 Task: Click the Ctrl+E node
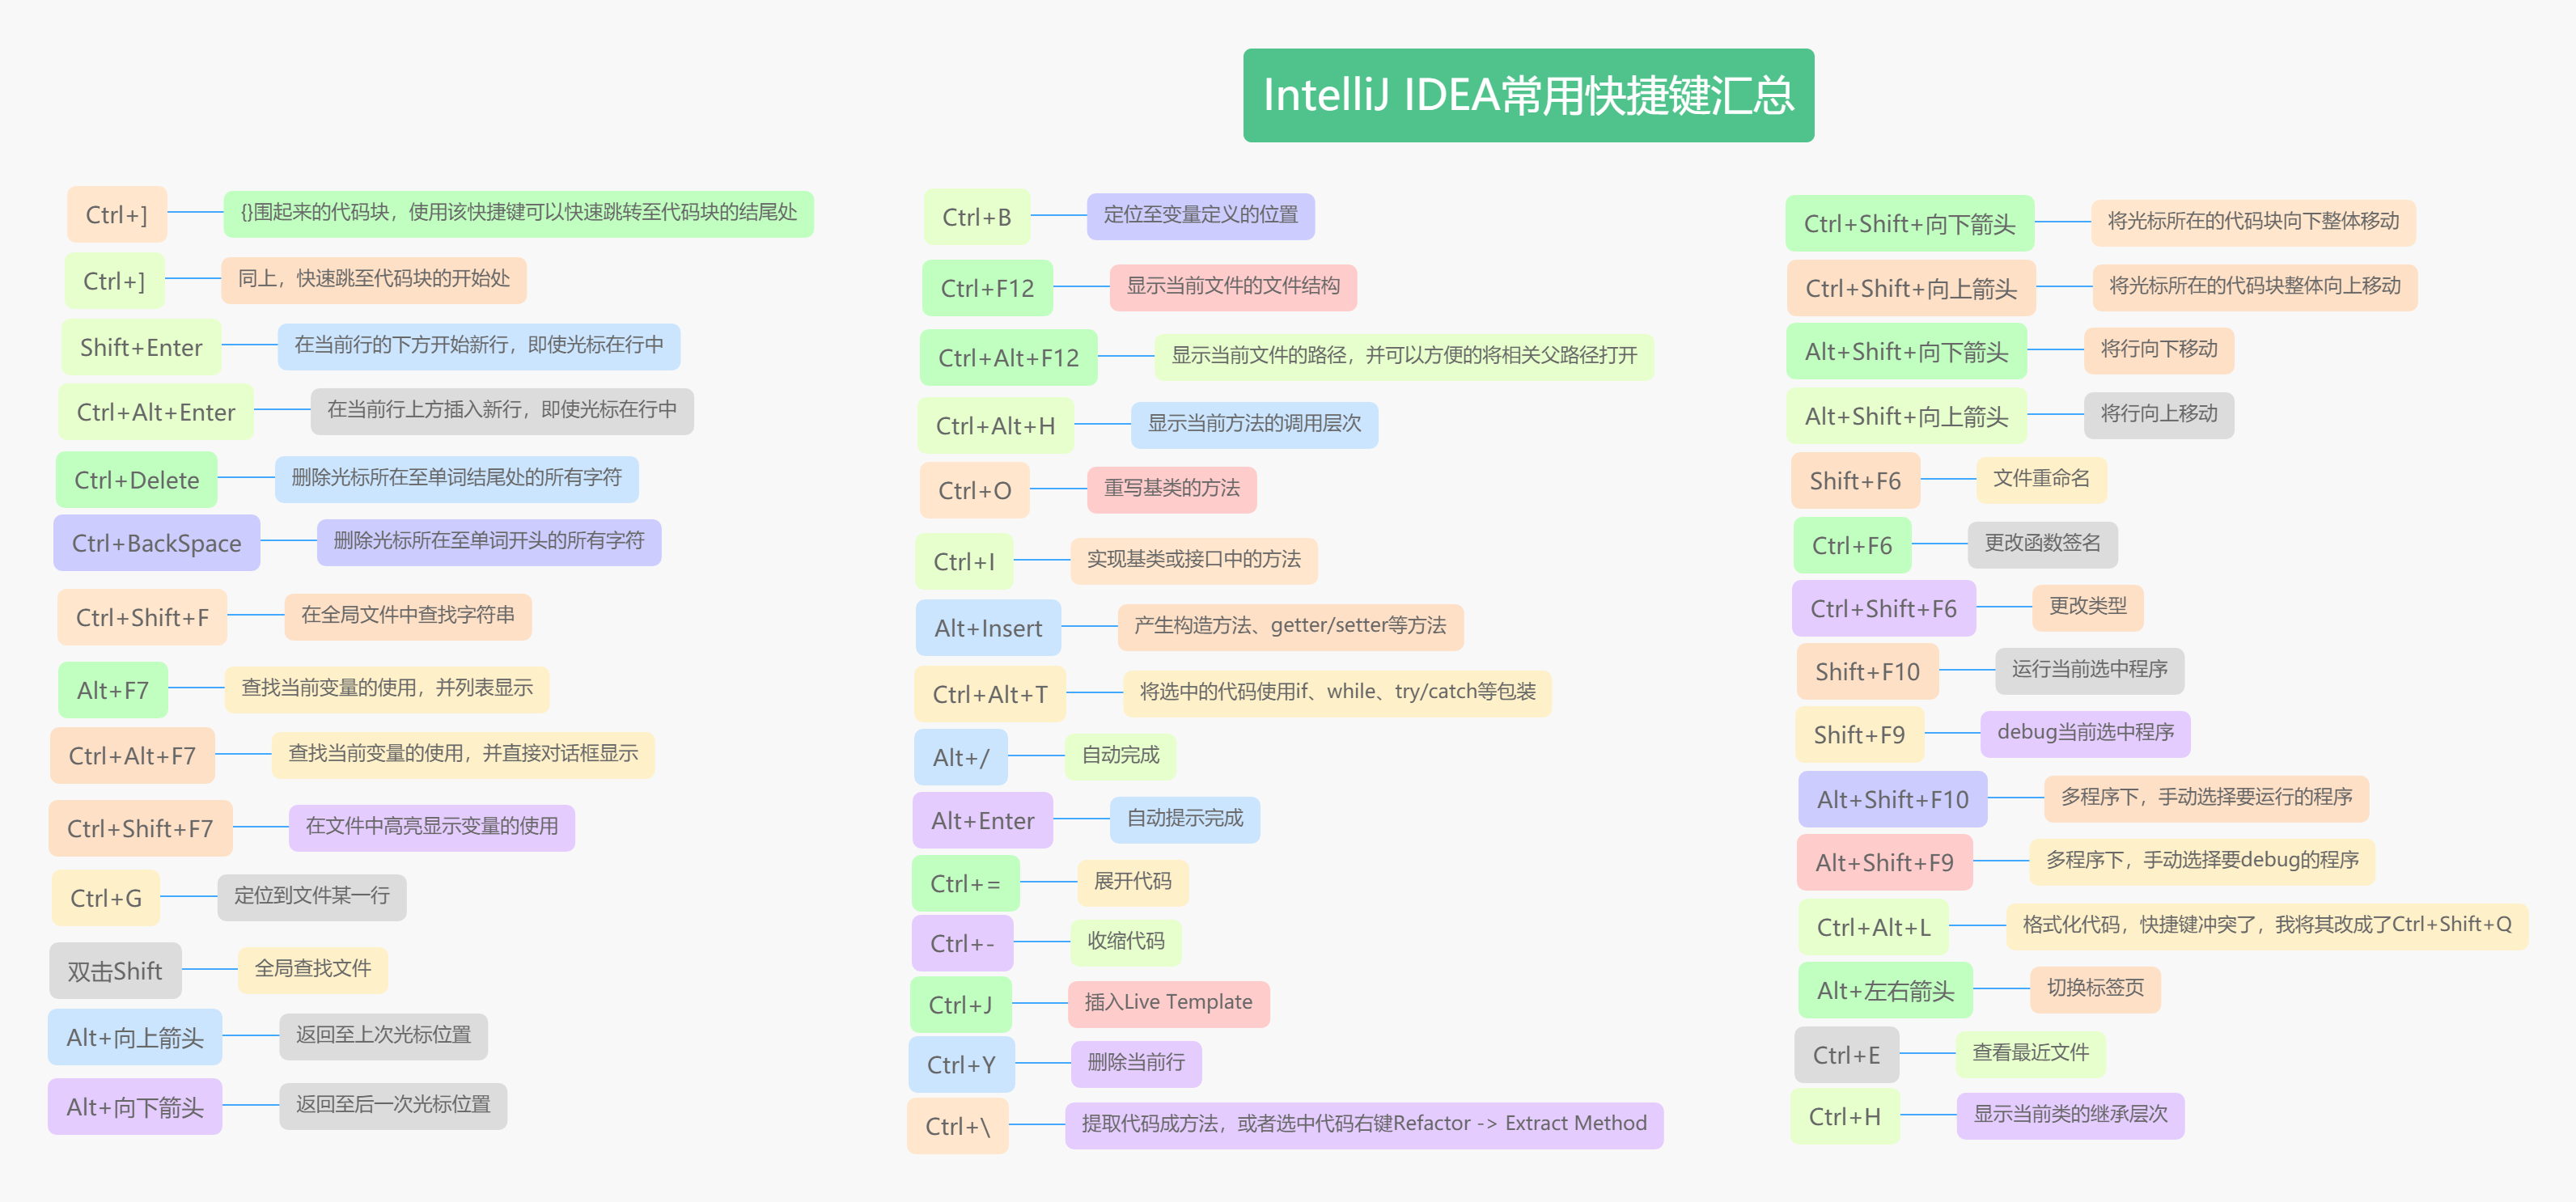(x=1847, y=1055)
